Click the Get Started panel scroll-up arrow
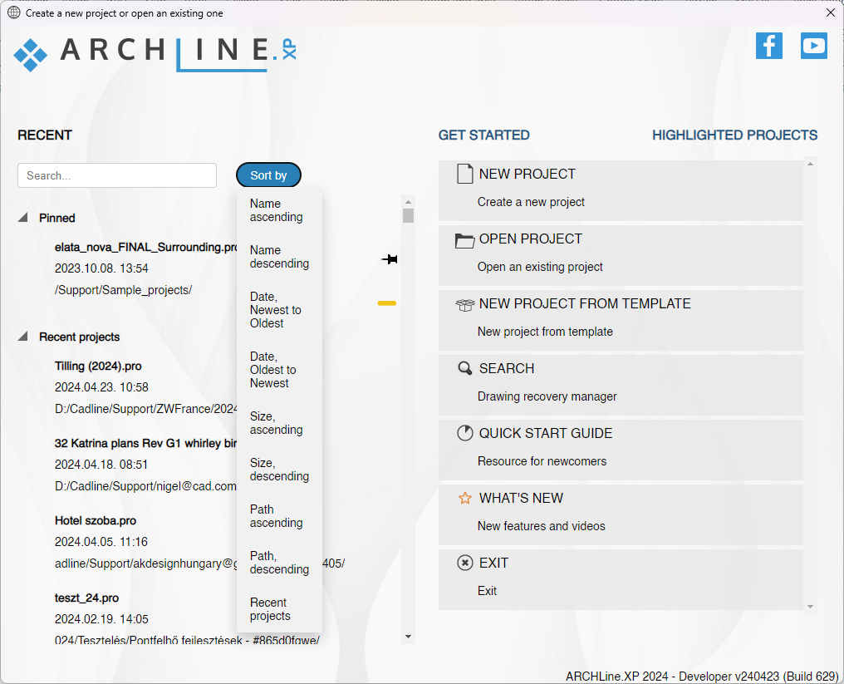This screenshot has width=844, height=684. (810, 164)
